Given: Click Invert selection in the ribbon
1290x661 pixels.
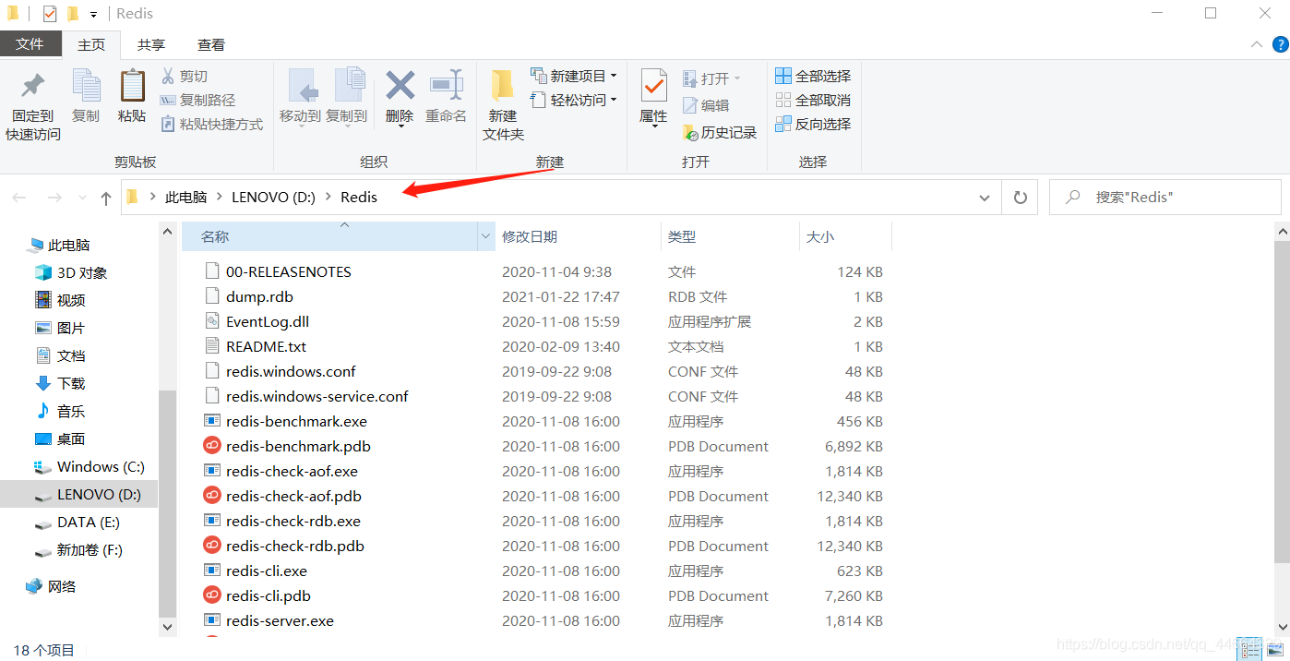Looking at the screenshot, I should [813, 124].
